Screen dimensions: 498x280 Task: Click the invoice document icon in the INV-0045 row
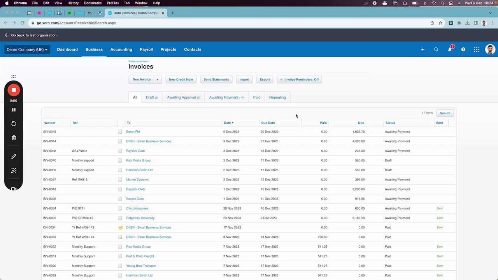121,132
